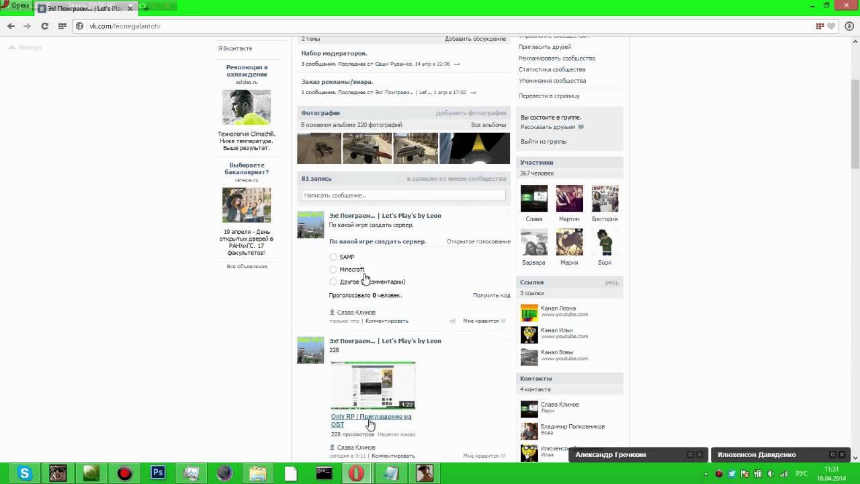Click Получить код for the poll
This screenshot has width=860, height=484.
[x=491, y=295]
